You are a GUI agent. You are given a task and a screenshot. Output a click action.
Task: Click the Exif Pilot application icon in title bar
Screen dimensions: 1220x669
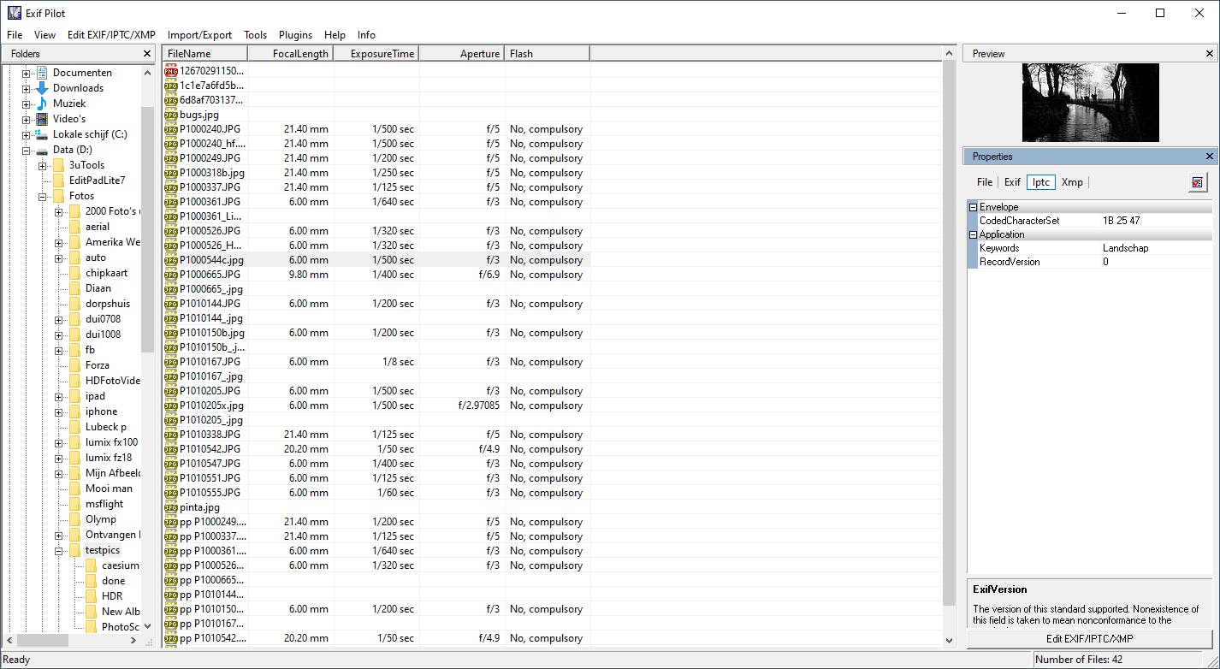click(14, 13)
